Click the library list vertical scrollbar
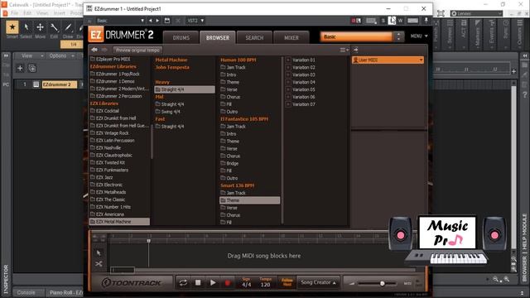The image size is (530, 298). pyautogui.click(x=152, y=142)
